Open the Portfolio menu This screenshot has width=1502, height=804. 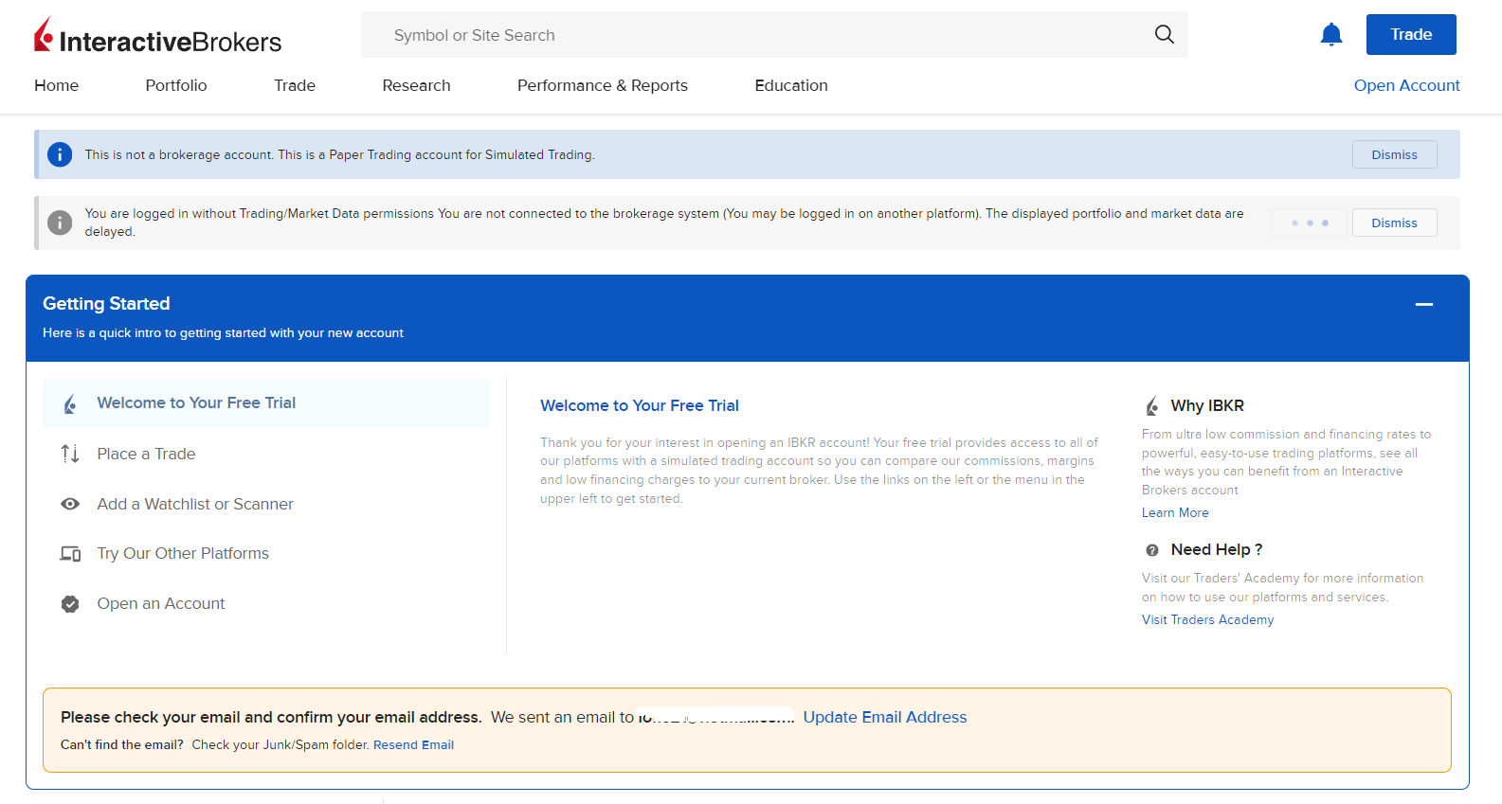pos(176,85)
